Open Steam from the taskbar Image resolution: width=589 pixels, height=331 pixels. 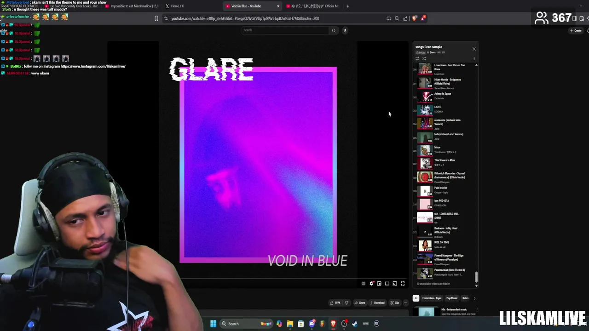pos(355,324)
